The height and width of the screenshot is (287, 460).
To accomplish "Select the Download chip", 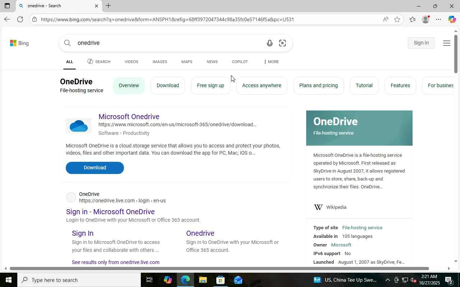I will [167, 85].
